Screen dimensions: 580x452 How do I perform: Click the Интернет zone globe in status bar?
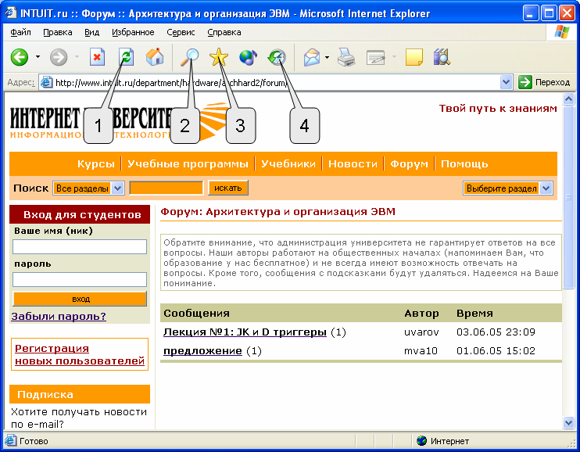coord(421,441)
